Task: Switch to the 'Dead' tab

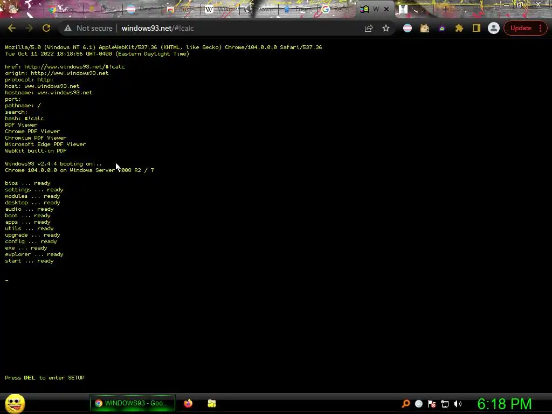Action: (142, 10)
